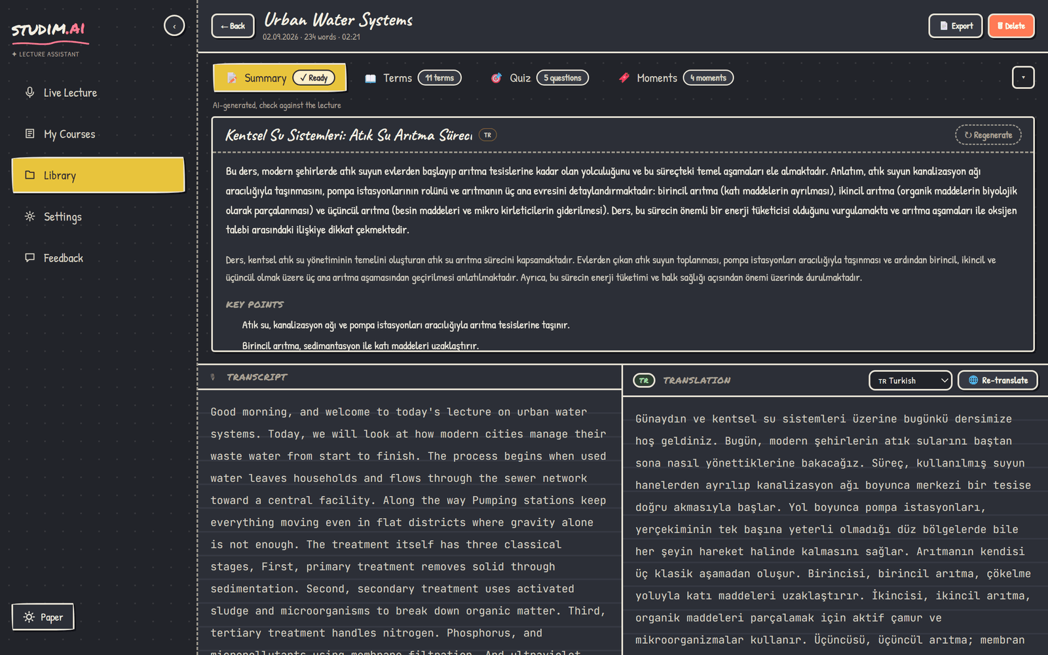Open Settings from sidebar
The image size is (1048, 655).
click(x=98, y=217)
